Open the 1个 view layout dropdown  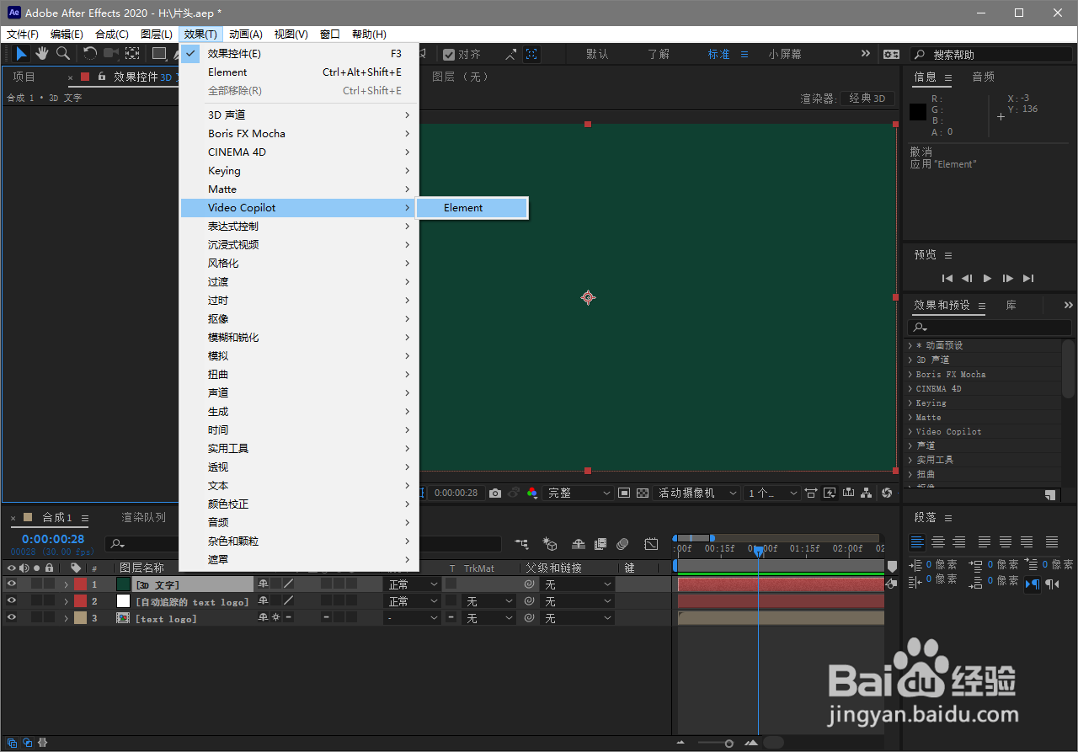(x=771, y=493)
